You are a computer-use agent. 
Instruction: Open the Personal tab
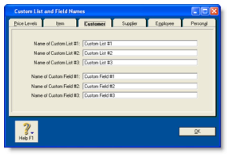(x=199, y=24)
